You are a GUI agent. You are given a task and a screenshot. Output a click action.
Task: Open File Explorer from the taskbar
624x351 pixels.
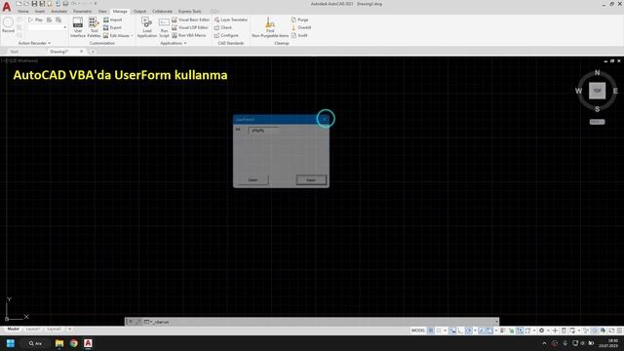pyautogui.click(x=59, y=343)
